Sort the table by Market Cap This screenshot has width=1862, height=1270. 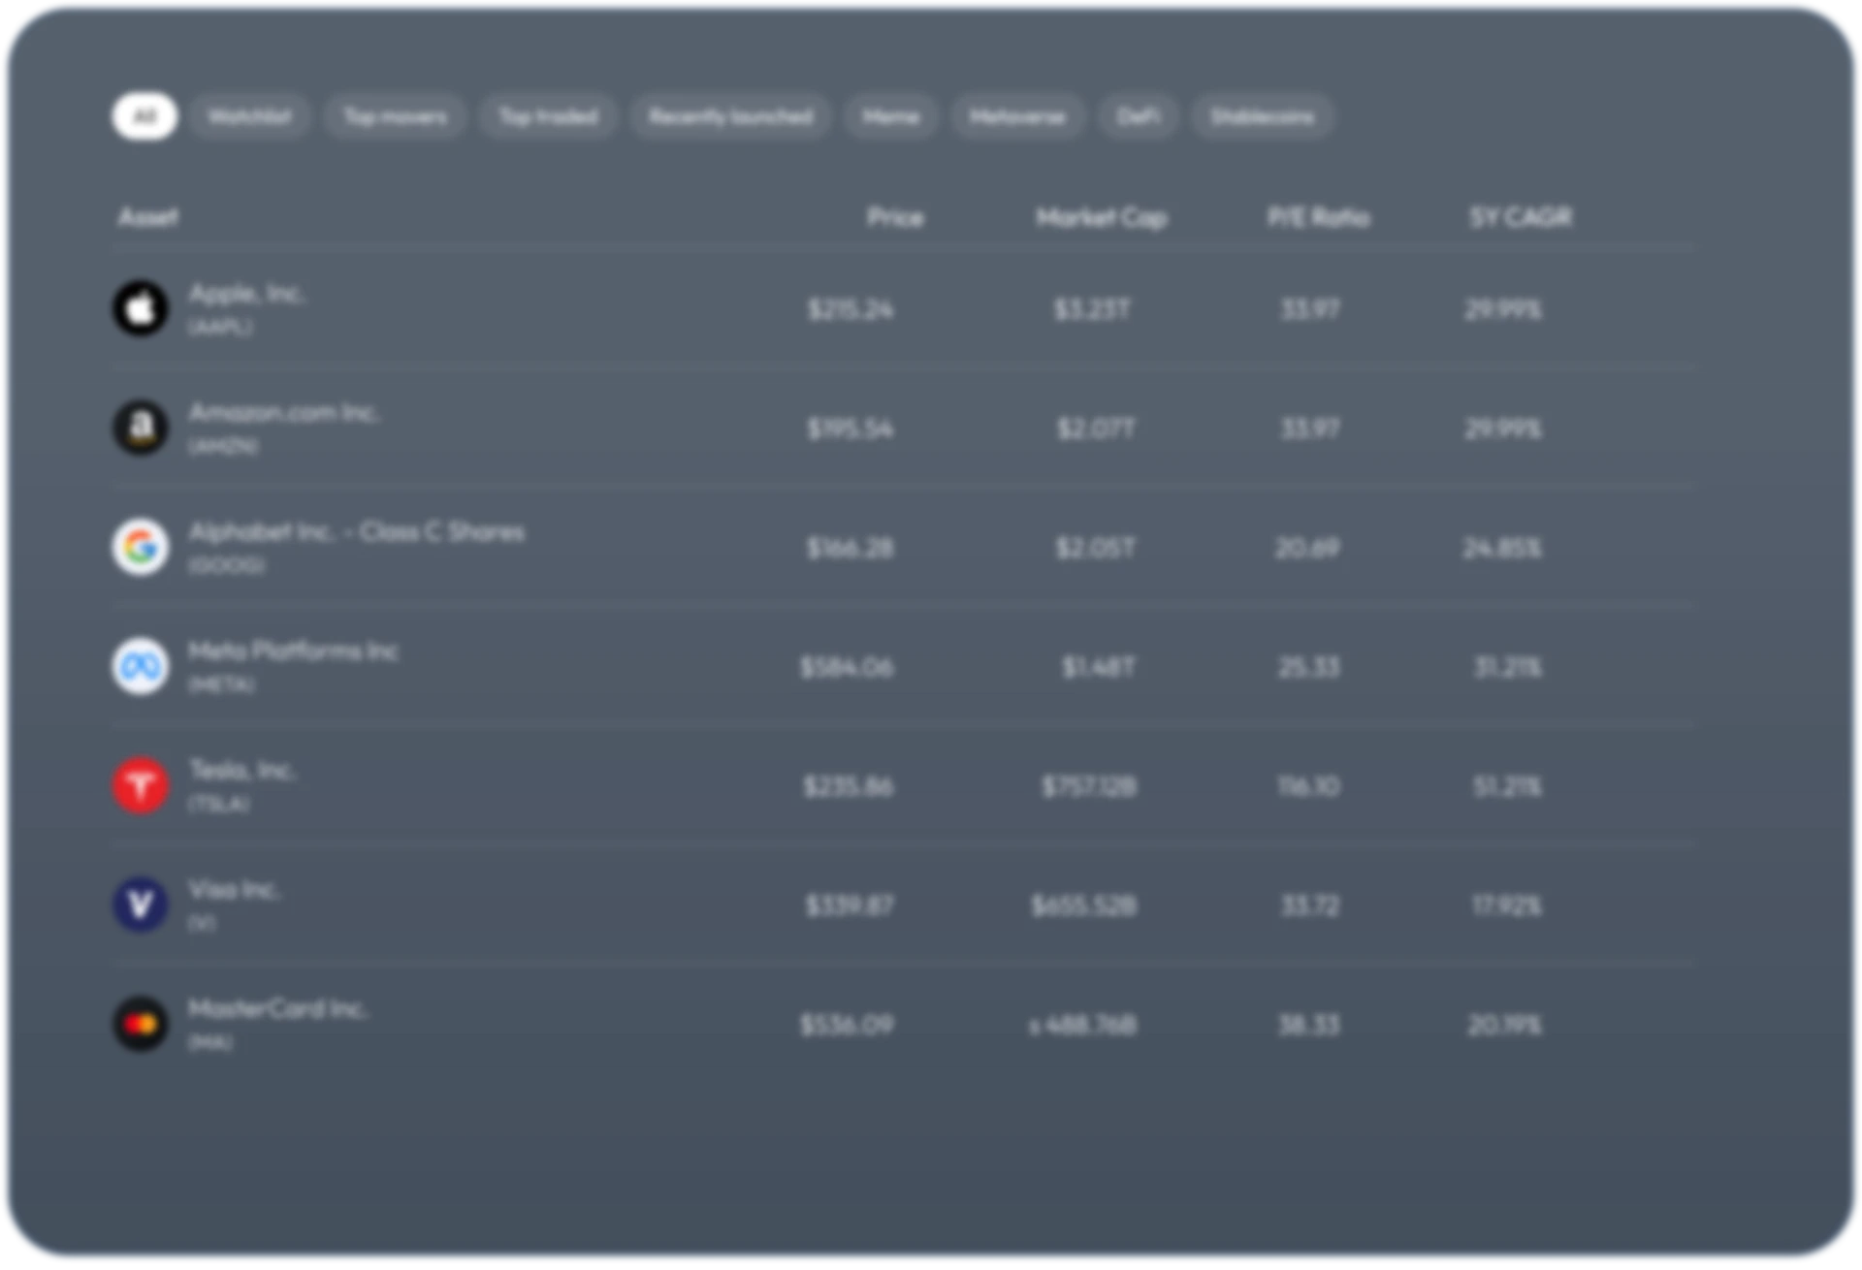[1103, 217]
